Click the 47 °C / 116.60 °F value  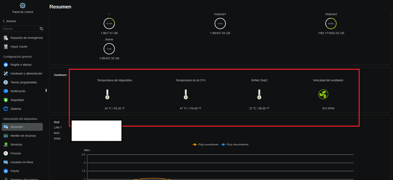point(191,108)
